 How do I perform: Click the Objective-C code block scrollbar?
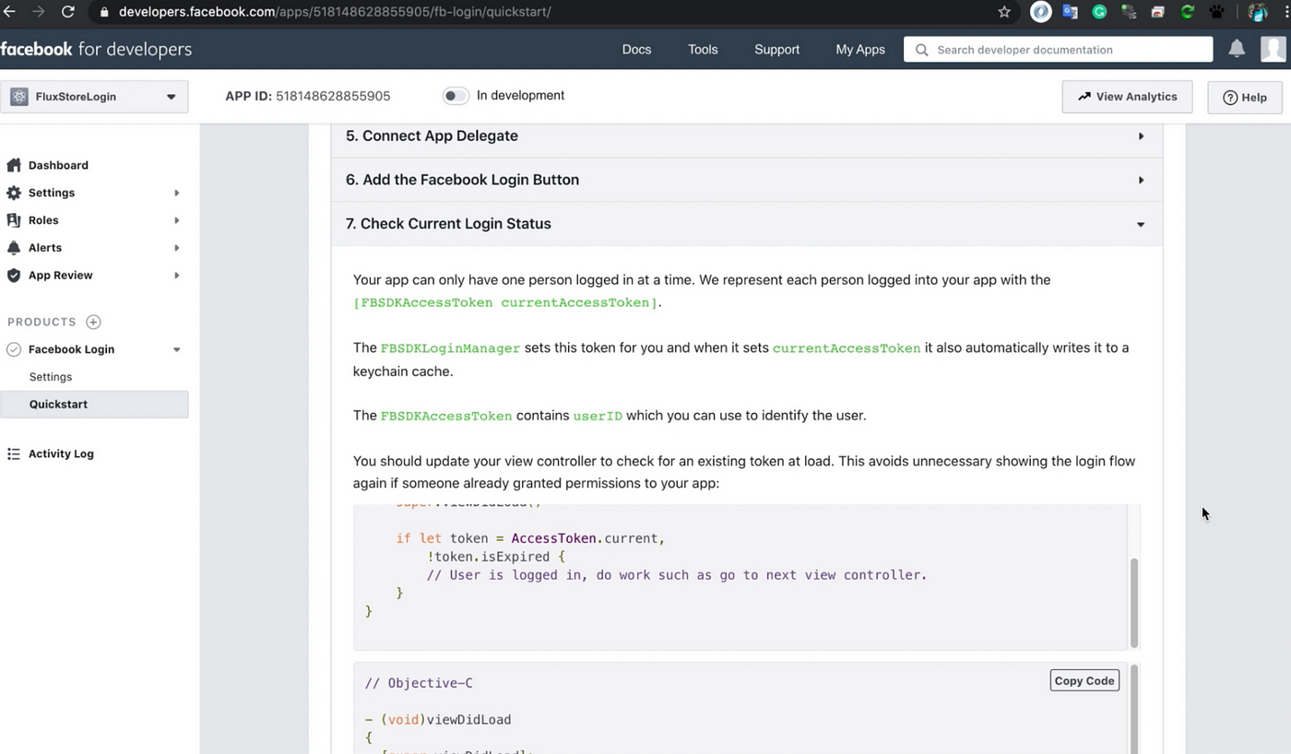[x=1134, y=709]
